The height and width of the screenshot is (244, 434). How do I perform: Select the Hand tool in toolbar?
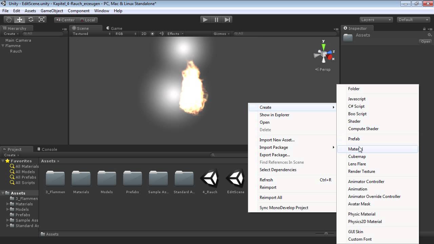(9, 20)
